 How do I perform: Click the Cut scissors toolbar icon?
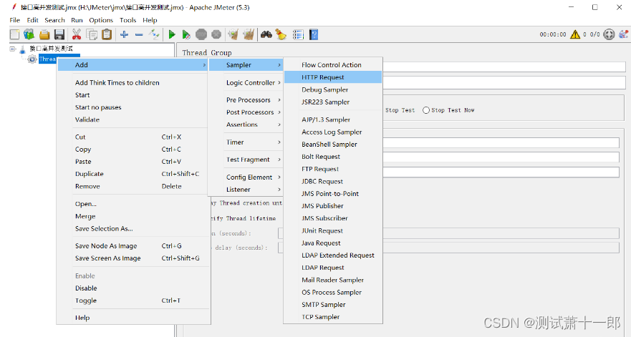pyautogui.click(x=77, y=34)
